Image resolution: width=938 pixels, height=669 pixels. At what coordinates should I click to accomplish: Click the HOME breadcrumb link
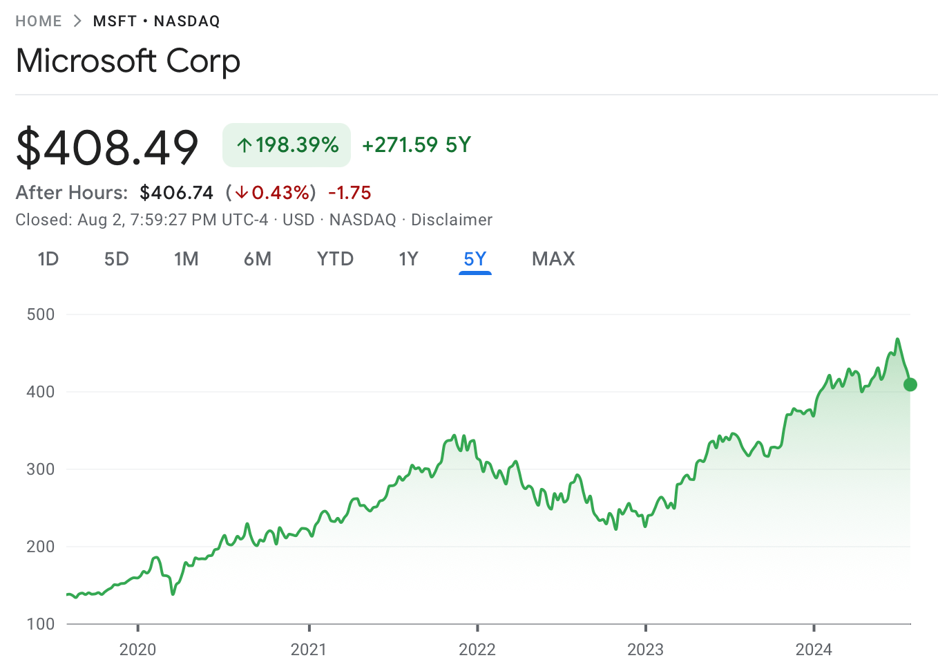click(x=39, y=21)
